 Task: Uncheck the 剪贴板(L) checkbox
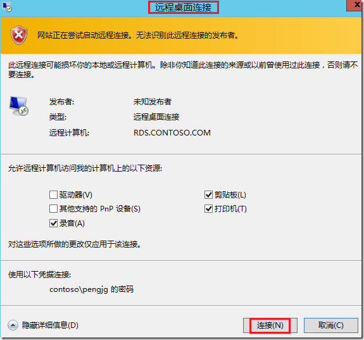point(208,194)
